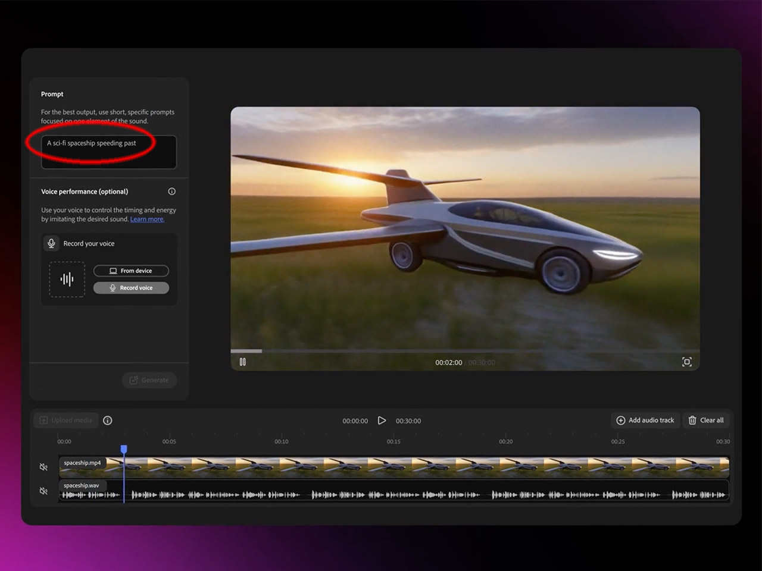Click the Prompt heading text
The width and height of the screenshot is (762, 571).
[x=52, y=94]
